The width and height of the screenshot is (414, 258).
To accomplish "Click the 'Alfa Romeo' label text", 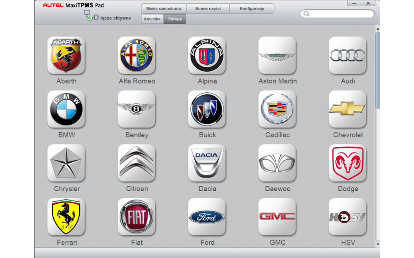I will [x=137, y=81].
